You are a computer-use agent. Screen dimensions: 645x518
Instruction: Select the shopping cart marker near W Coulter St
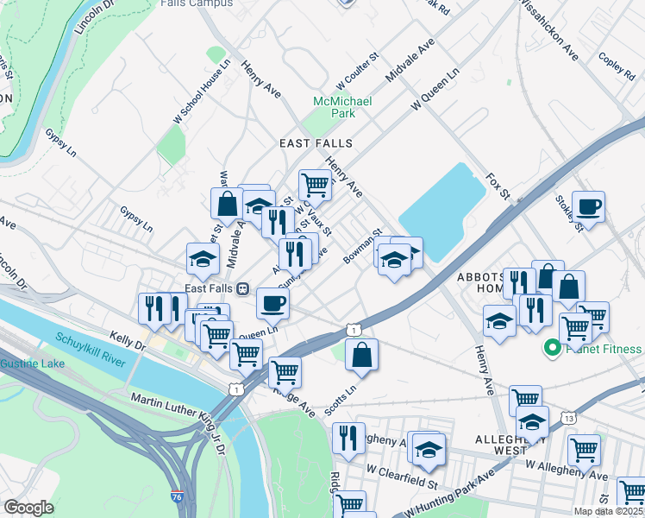tap(315, 188)
